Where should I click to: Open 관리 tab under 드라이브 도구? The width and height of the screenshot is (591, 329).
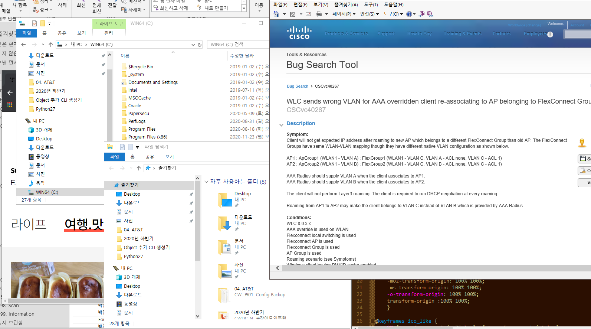(108, 33)
